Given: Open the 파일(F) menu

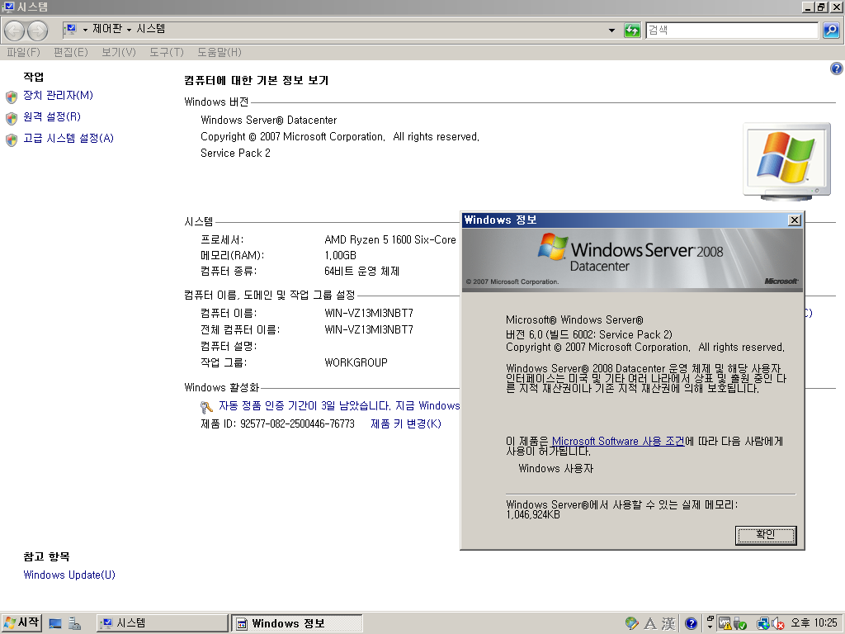Looking at the screenshot, I should coord(23,52).
